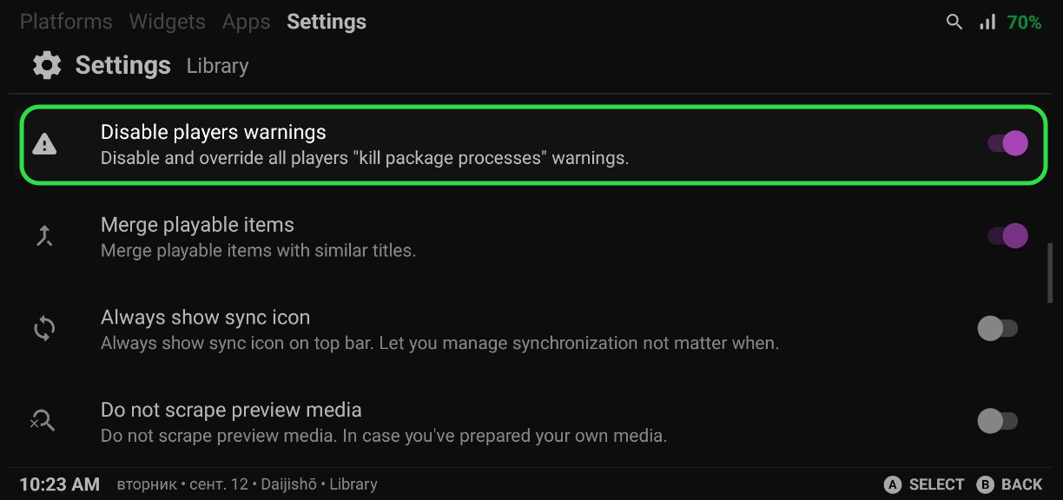Click the crossed-out magnifier scrape icon
The width and height of the screenshot is (1063, 500).
coord(43,421)
